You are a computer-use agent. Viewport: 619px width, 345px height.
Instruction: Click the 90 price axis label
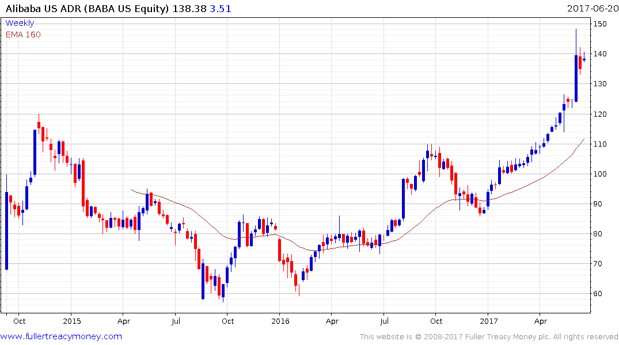(598, 204)
